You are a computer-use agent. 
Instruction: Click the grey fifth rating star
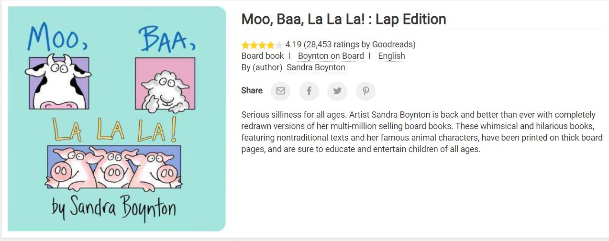279,45
